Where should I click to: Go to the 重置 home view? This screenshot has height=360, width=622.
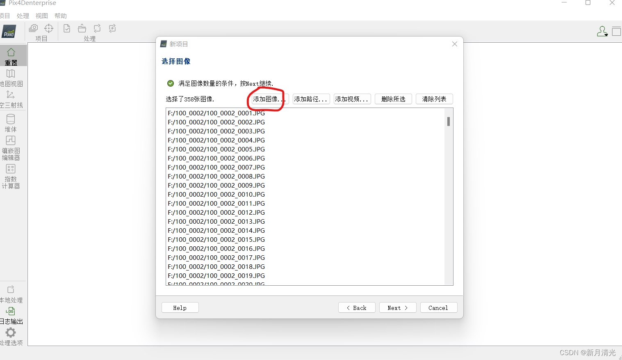click(x=11, y=56)
